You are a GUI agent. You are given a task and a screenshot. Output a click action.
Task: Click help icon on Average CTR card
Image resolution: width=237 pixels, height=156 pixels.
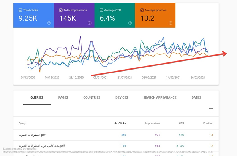(130, 23)
